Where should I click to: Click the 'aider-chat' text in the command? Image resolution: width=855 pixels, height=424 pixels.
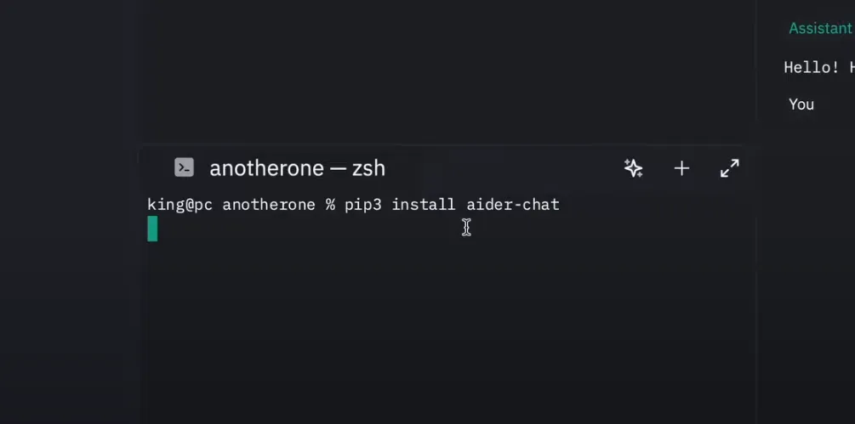tap(512, 205)
